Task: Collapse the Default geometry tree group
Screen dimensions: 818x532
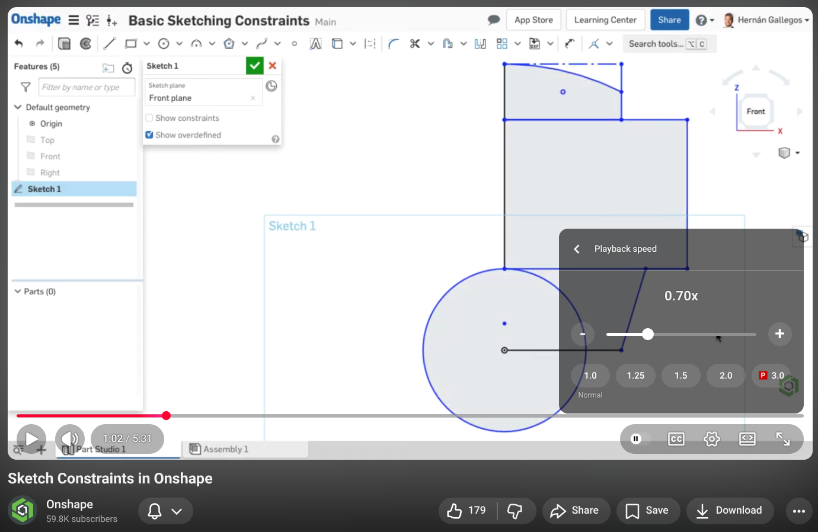Action: [18, 107]
